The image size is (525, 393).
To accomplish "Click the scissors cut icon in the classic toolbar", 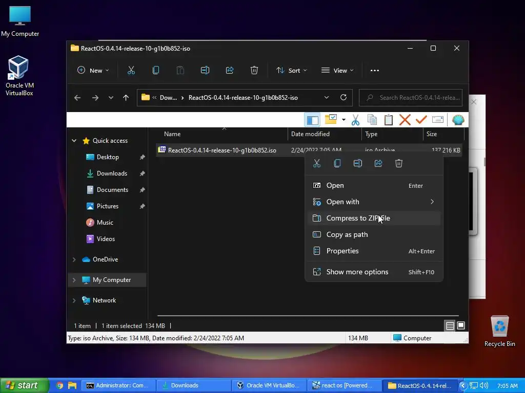I will click(x=355, y=120).
